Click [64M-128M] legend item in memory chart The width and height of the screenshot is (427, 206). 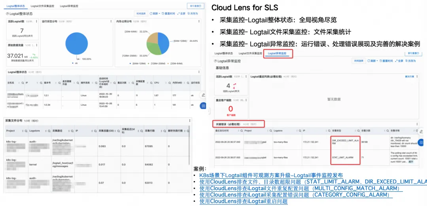pyautogui.click(x=139, y=63)
